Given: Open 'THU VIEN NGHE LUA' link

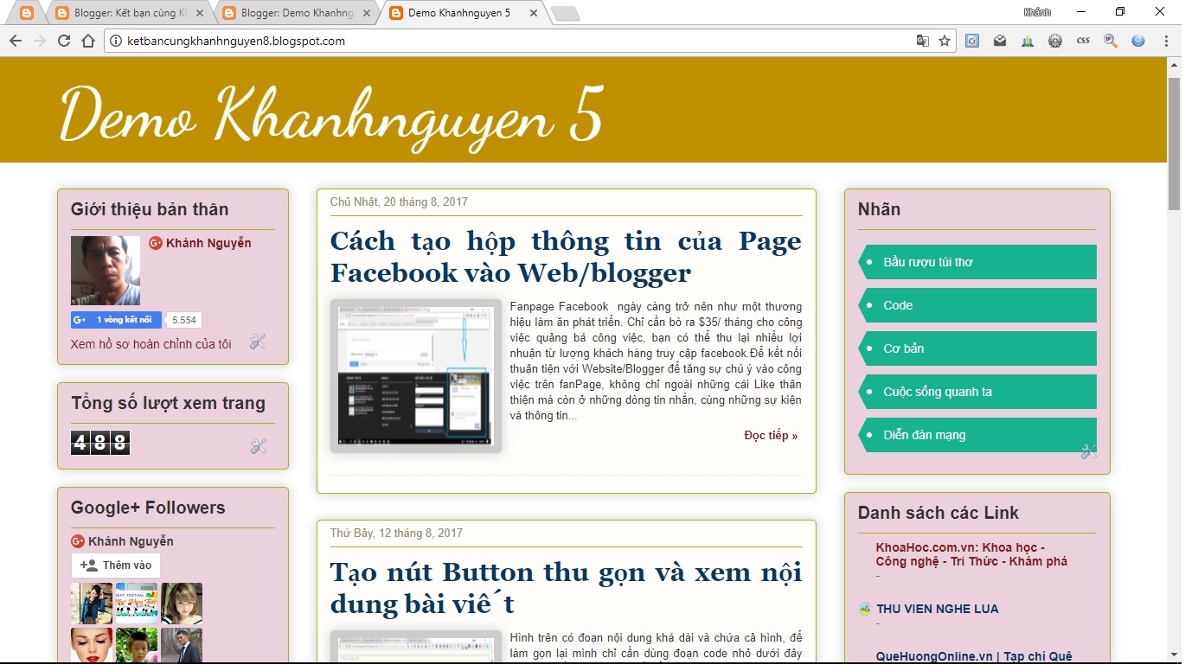Looking at the screenshot, I should click(938, 609).
